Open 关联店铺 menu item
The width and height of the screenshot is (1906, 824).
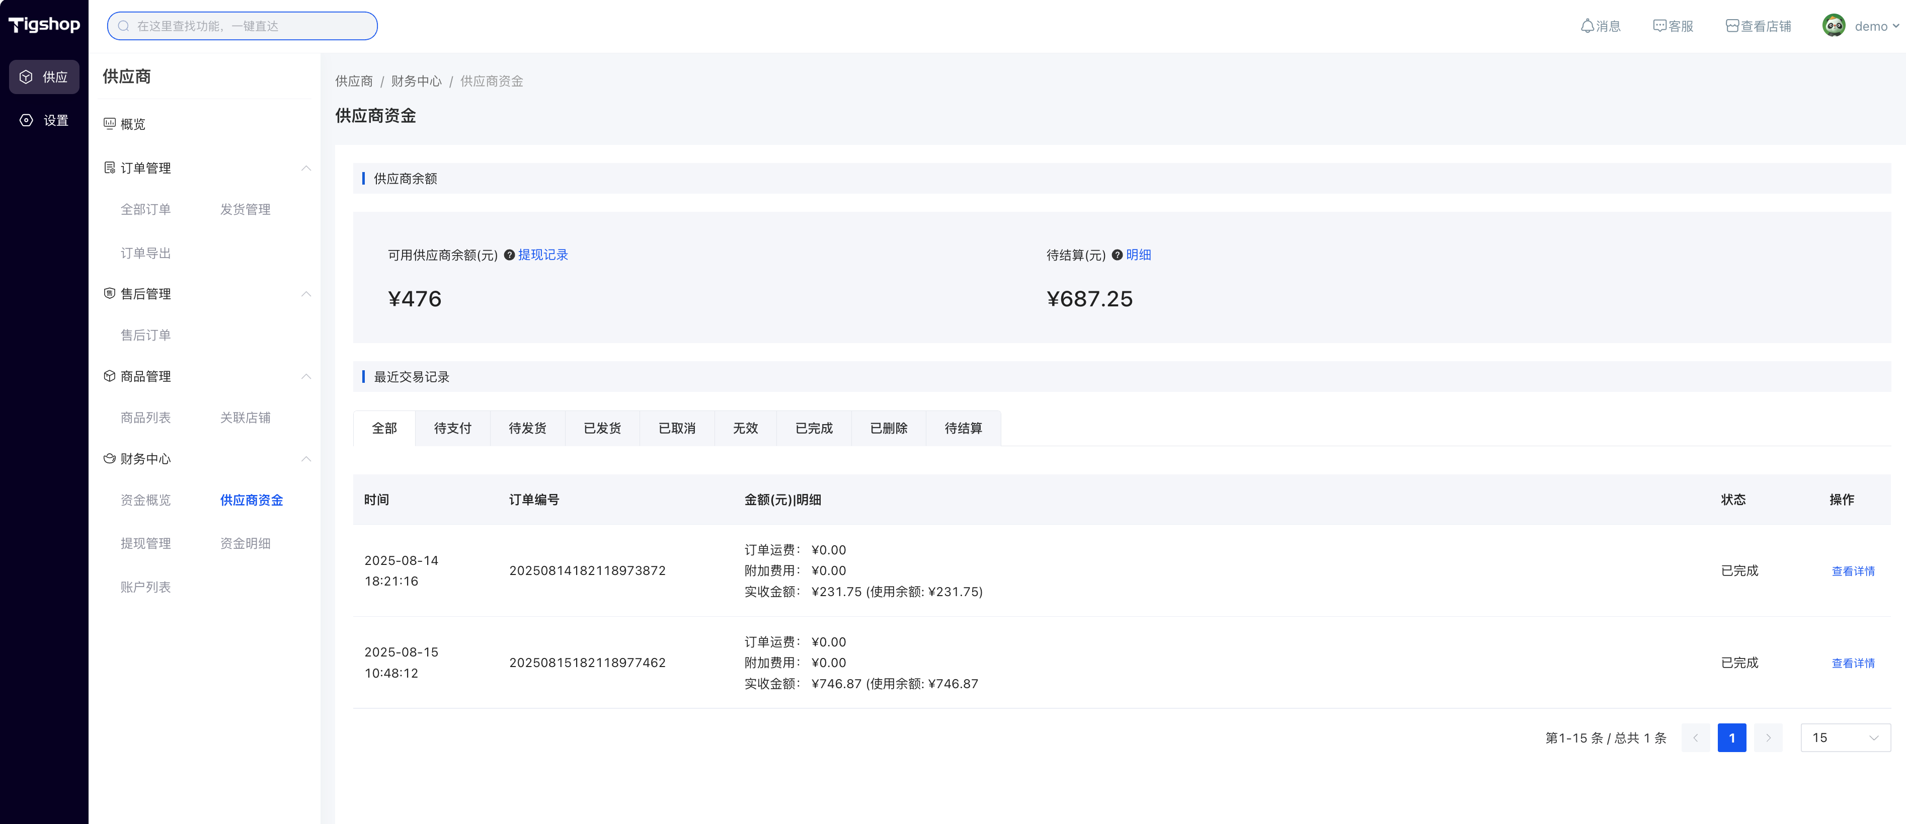pyautogui.click(x=245, y=418)
